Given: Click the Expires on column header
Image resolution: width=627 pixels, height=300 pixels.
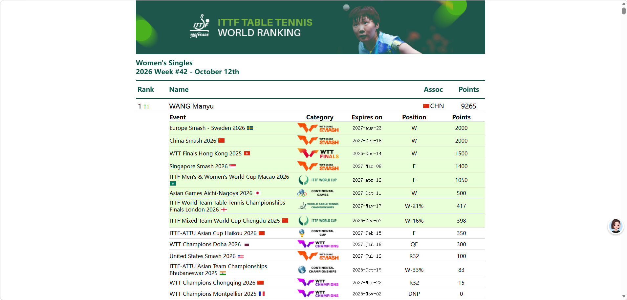Looking at the screenshot, I should (x=367, y=117).
